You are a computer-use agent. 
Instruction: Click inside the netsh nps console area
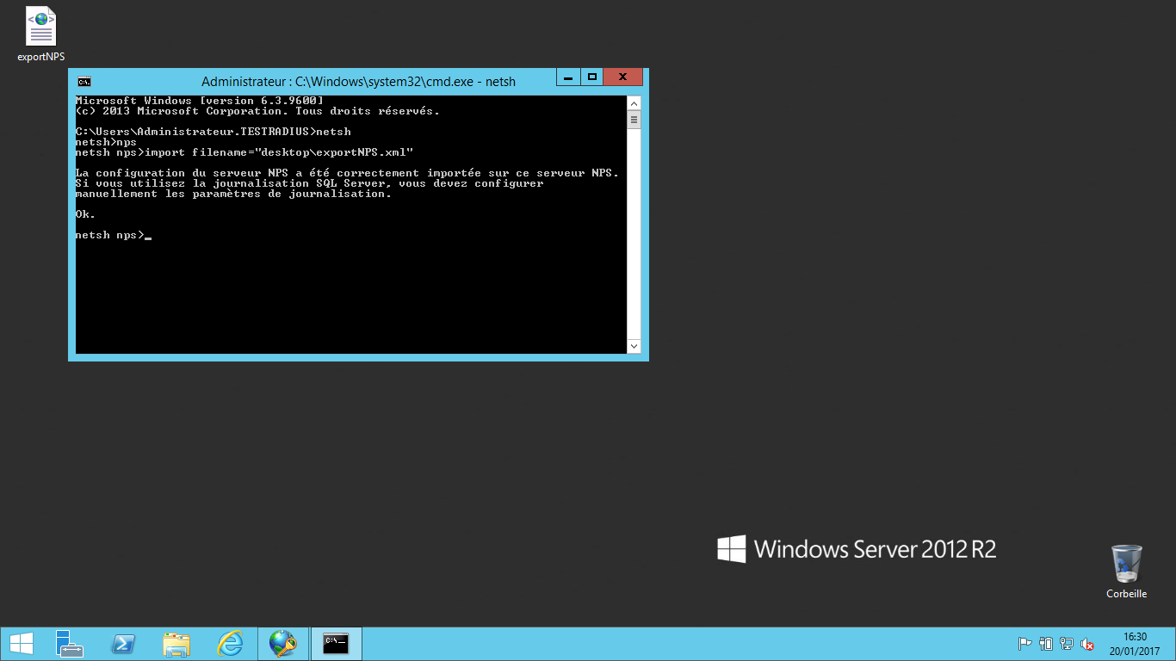(344, 284)
